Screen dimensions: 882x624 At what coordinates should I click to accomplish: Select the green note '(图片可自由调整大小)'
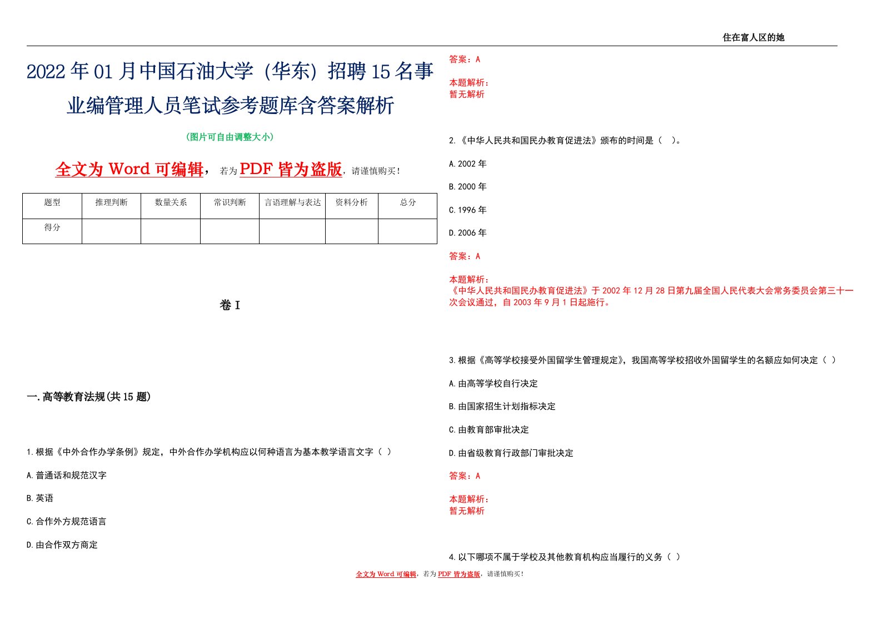tap(230, 137)
